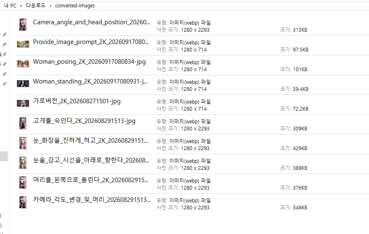This screenshot has height=234, width=369.
Task: Click thumbnail of 눈_화장을_진하게_하고 file
Action: pyautogui.click(x=23, y=143)
